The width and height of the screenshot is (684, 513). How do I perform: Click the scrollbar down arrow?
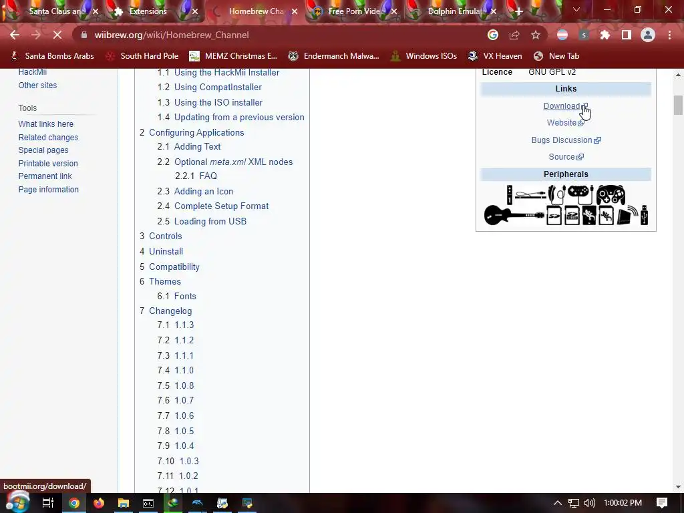(678, 487)
